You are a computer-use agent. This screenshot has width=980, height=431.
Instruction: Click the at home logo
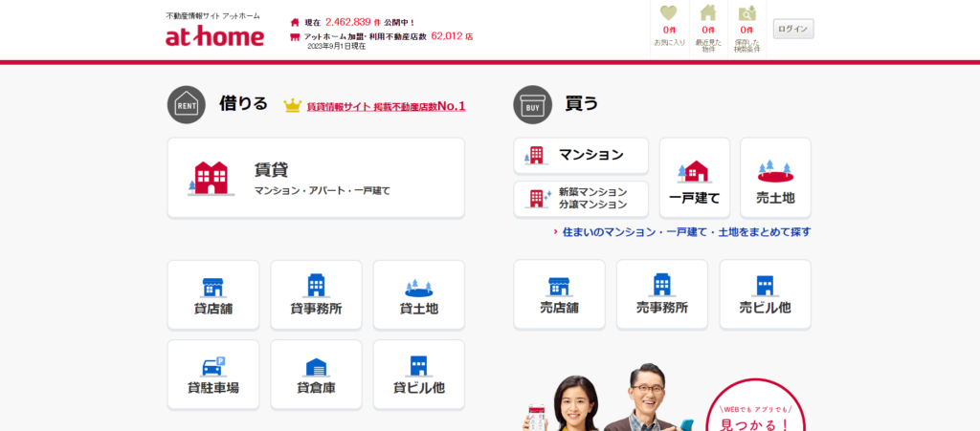214,37
